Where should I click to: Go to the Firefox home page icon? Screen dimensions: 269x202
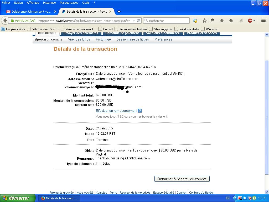tap(231, 21)
